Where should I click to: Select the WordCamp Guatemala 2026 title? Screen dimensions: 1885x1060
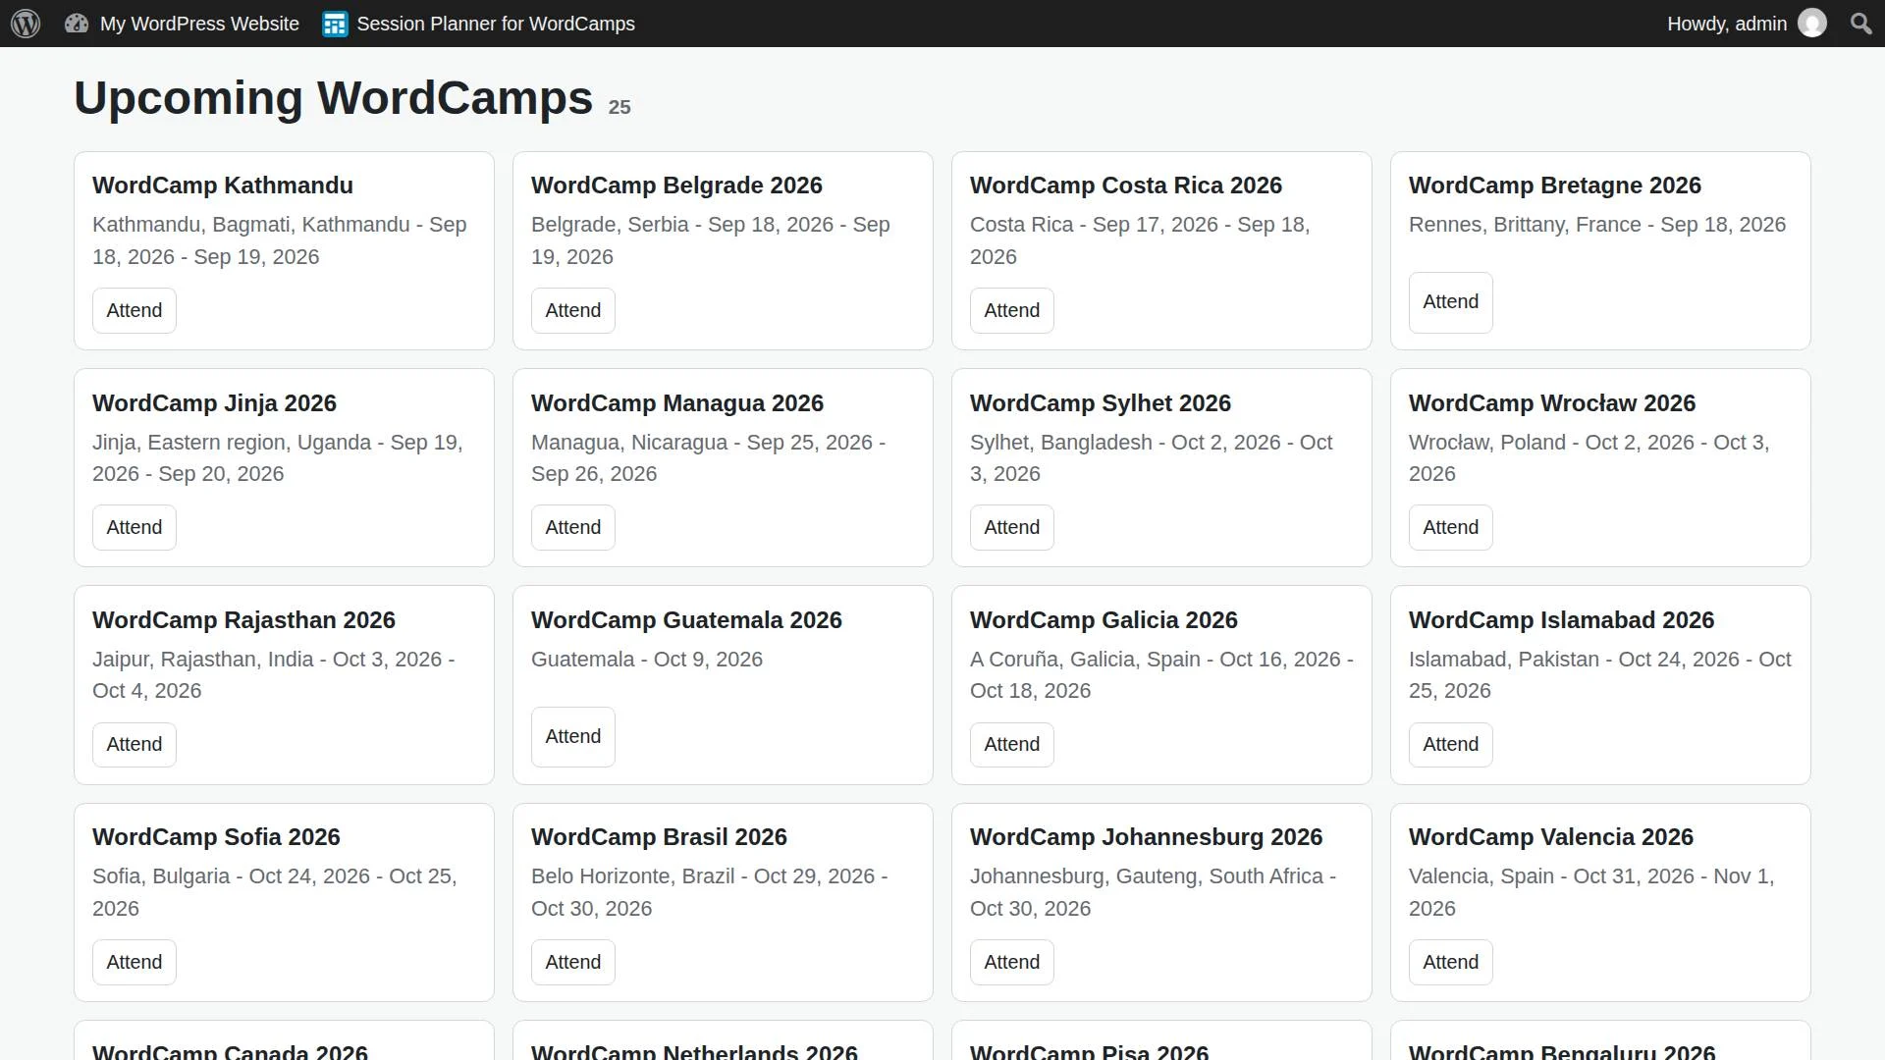point(686,620)
